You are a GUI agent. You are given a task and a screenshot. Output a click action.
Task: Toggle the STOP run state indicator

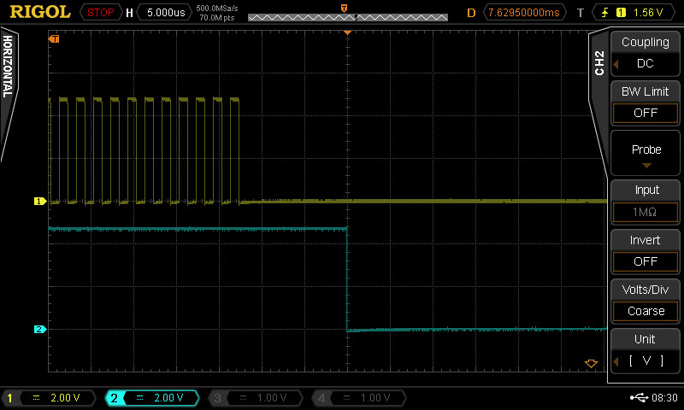pyautogui.click(x=100, y=12)
